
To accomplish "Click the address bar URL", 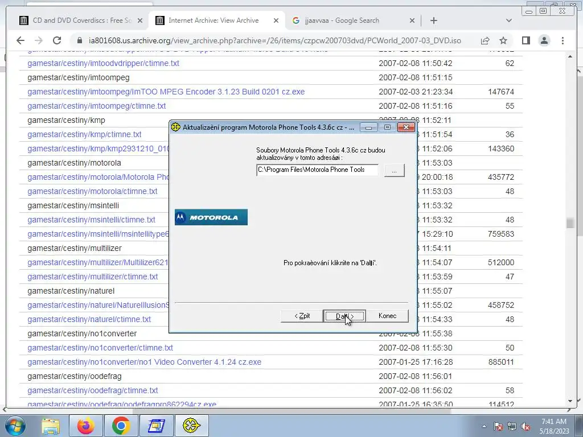I will tap(275, 40).
